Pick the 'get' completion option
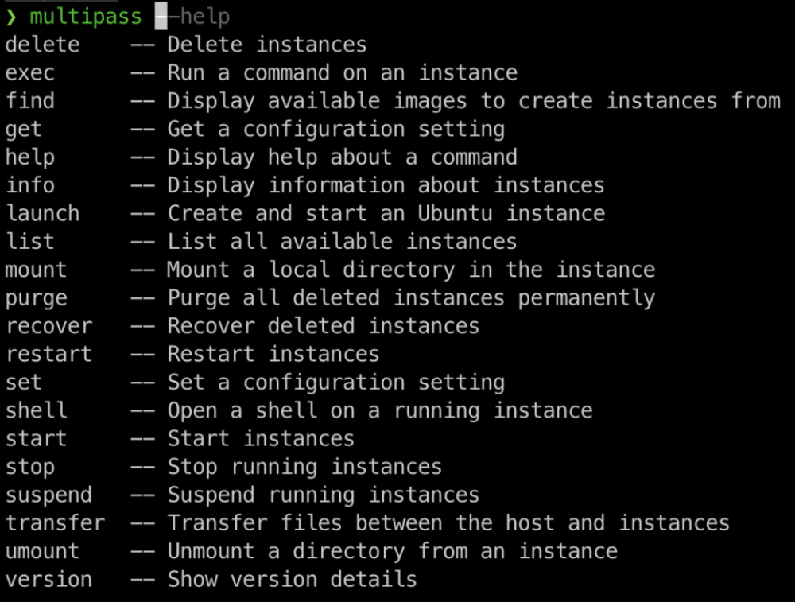Screen dimensions: 795x602 23,130
